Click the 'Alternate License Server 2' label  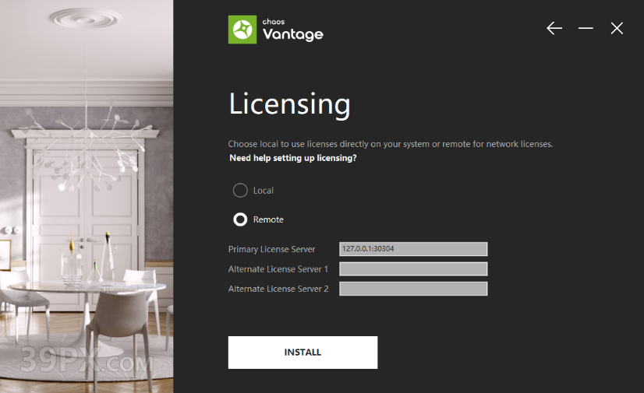tap(278, 289)
